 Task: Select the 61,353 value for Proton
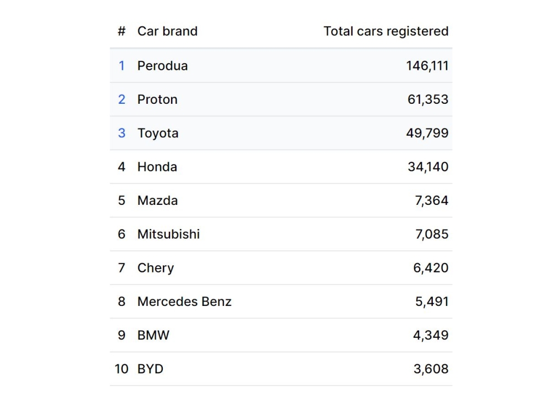pyautogui.click(x=427, y=99)
